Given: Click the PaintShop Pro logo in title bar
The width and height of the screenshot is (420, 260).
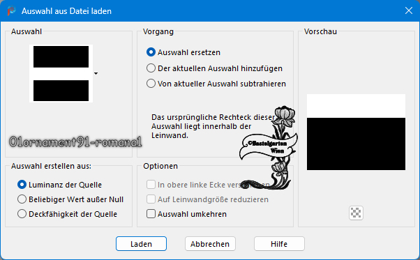Looking at the screenshot, I should [12, 11].
